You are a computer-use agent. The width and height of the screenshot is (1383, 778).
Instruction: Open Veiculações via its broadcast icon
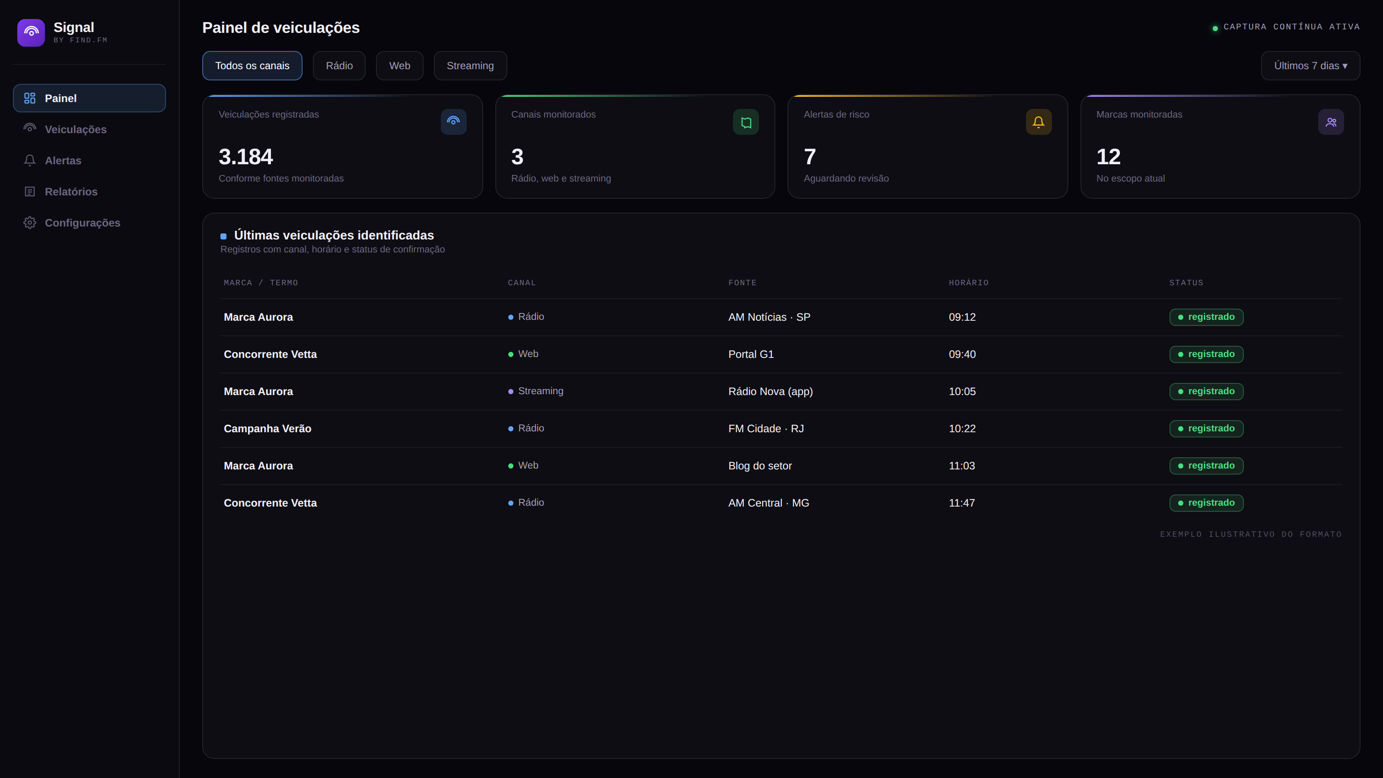click(30, 129)
